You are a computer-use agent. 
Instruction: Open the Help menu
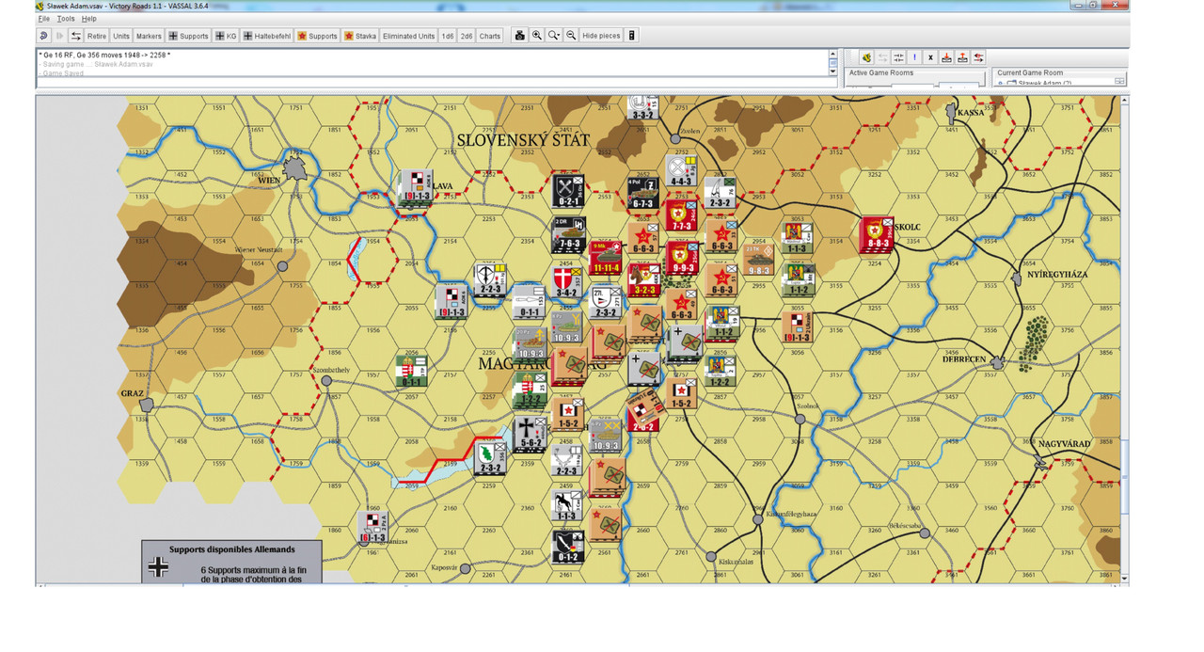click(89, 19)
